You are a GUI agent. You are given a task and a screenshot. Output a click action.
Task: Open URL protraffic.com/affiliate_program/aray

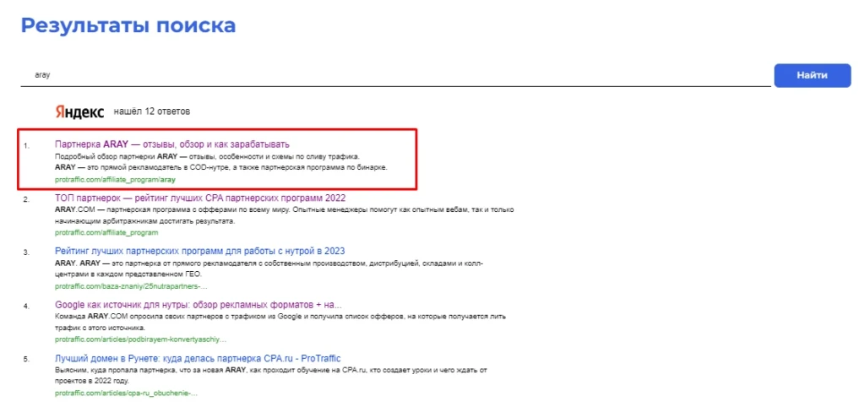click(115, 179)
